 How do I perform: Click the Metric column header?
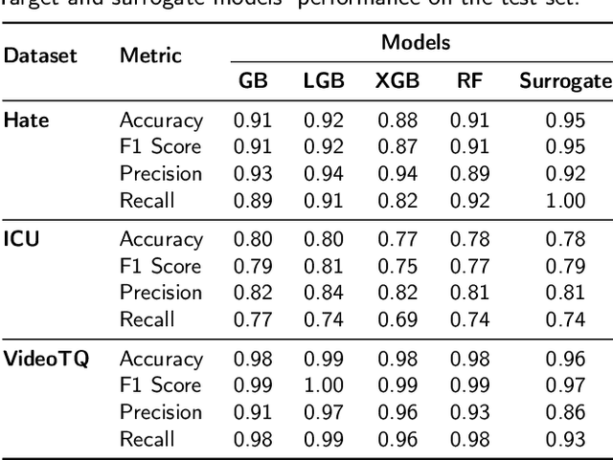150,55
